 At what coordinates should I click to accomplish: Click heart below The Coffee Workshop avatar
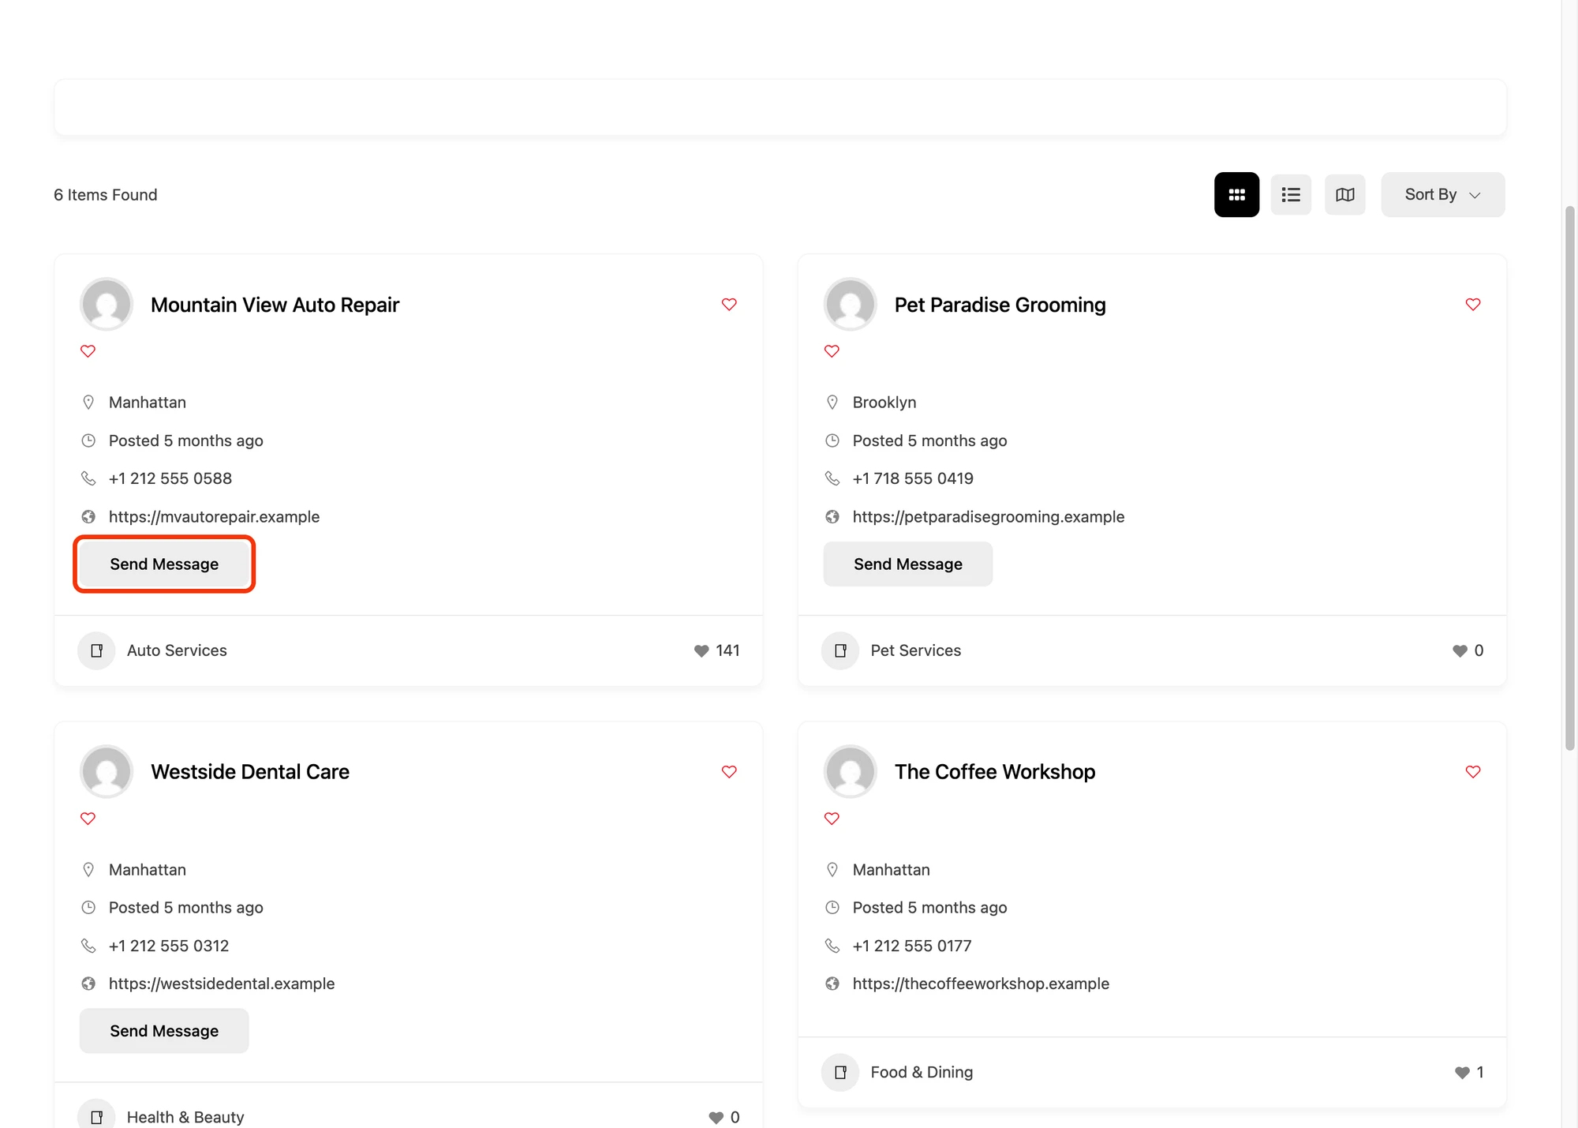[832, 818]
